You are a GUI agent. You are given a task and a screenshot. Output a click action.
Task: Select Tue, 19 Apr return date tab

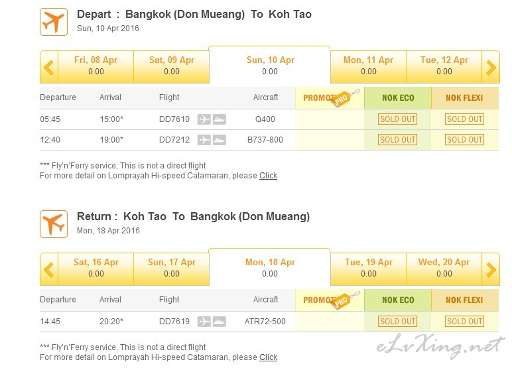[368, 269]
